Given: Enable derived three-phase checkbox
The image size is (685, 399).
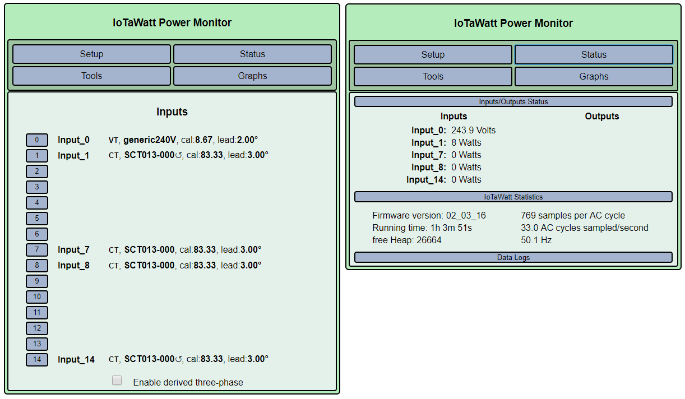Looking at the screenshot, I should (x=117, y=381).
